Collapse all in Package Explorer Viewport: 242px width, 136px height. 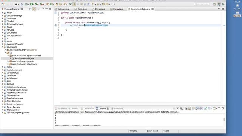[x=30, y=9]
